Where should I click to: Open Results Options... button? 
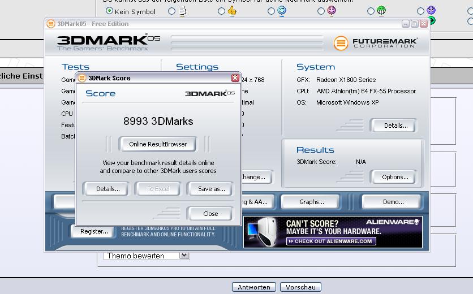pyautogui.click(x=395, y=177)
